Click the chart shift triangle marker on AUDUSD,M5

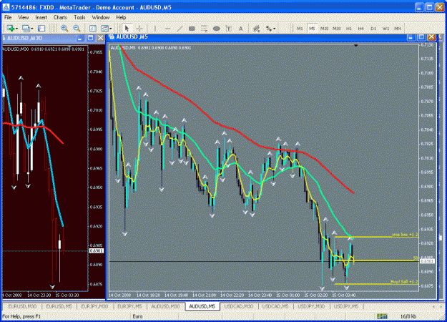[355, 45]
